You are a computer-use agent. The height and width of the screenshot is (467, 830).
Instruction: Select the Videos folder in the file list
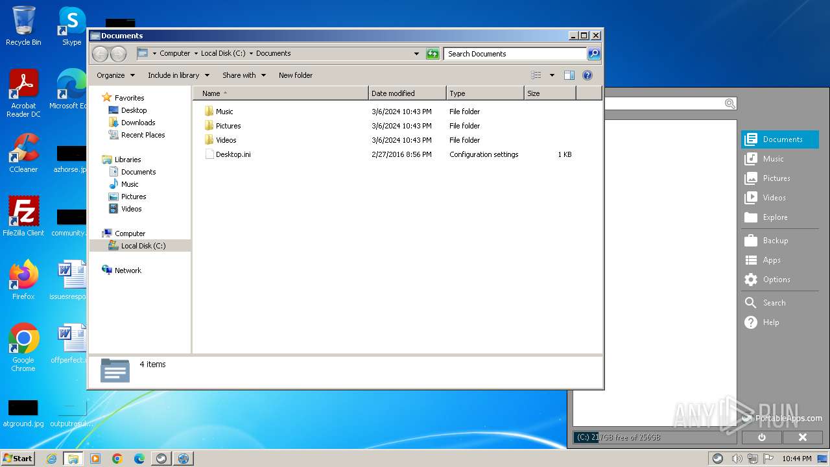pyautogui.click(x=226, y=140)
